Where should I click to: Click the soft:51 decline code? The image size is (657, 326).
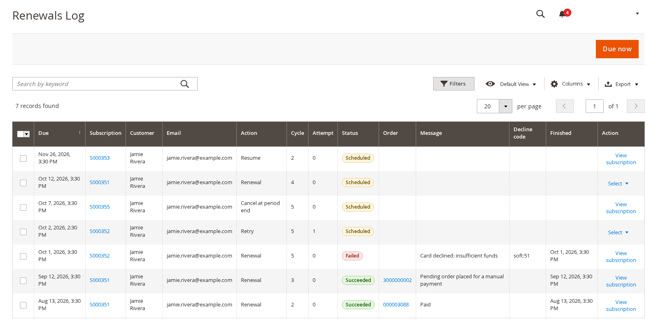tap(522, 256)
